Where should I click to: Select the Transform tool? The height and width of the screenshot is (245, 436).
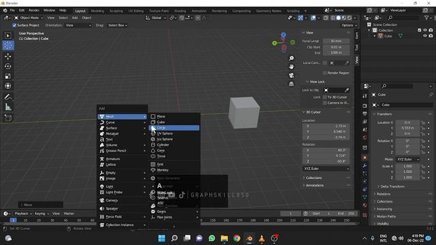tap(7, 86)
